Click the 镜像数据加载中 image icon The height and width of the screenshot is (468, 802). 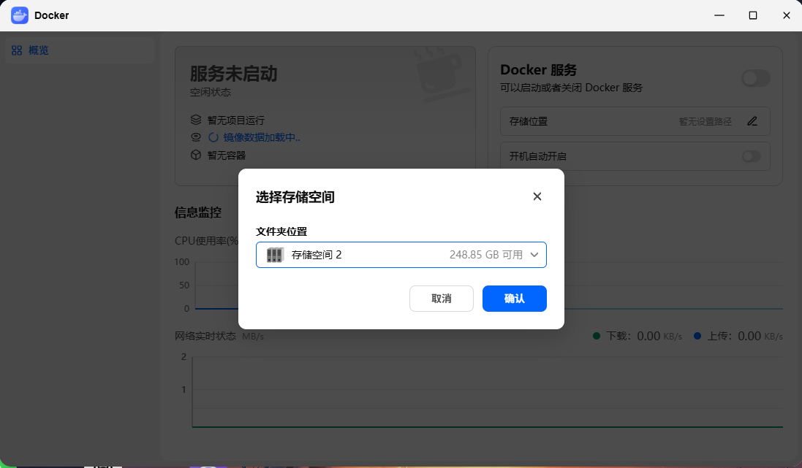(x=196, y=137)
